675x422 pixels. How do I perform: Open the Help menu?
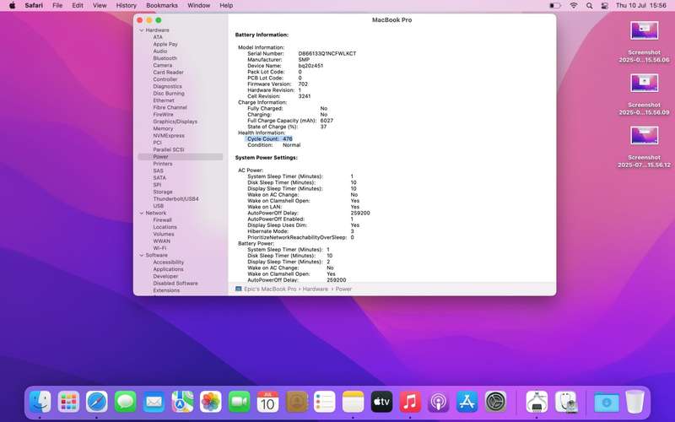[226, 6]
